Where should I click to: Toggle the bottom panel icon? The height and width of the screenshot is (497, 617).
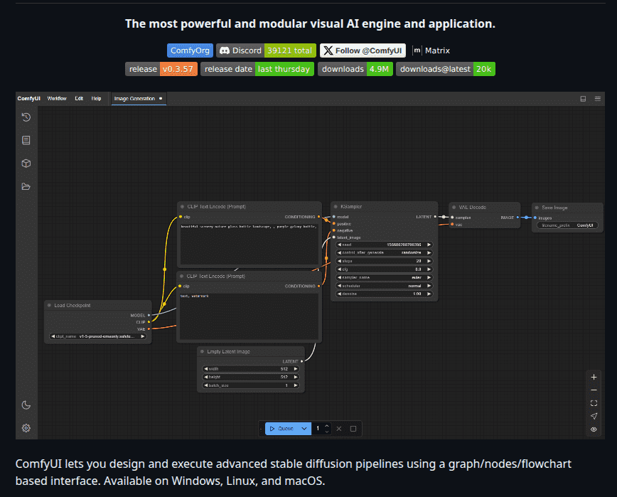coord(583,99)
